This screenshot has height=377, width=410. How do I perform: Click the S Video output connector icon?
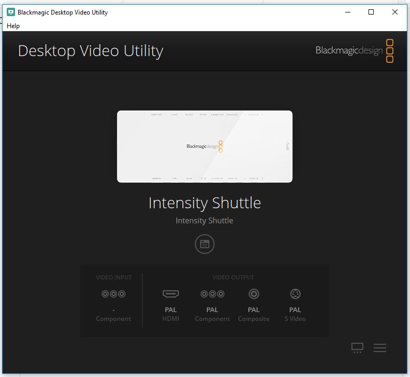[x=295, y=294]
